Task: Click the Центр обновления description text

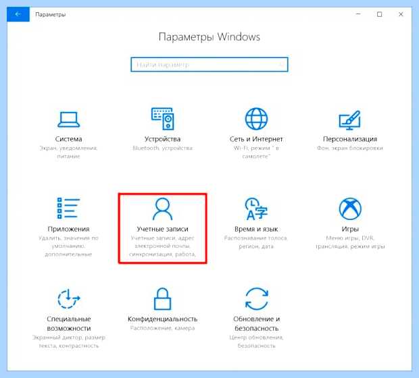Action: 257,342
